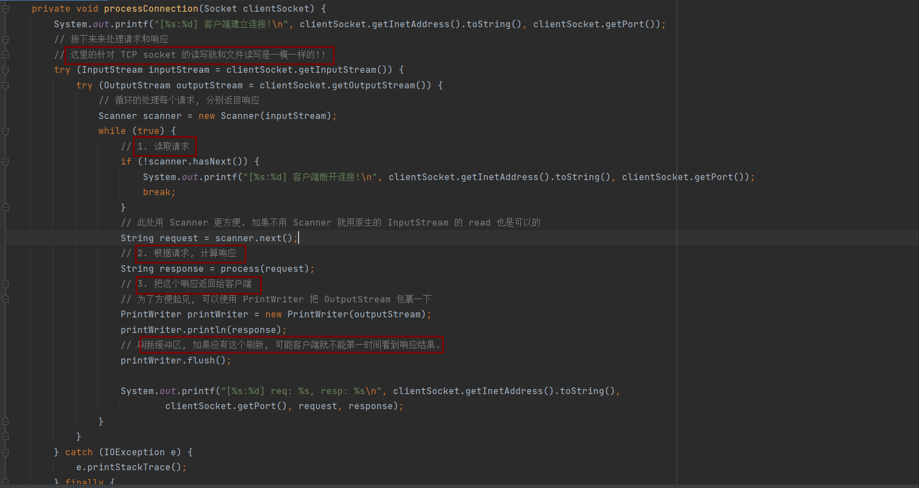Collapse the processConnection method using its gutter fold marker

click(6, 9)
